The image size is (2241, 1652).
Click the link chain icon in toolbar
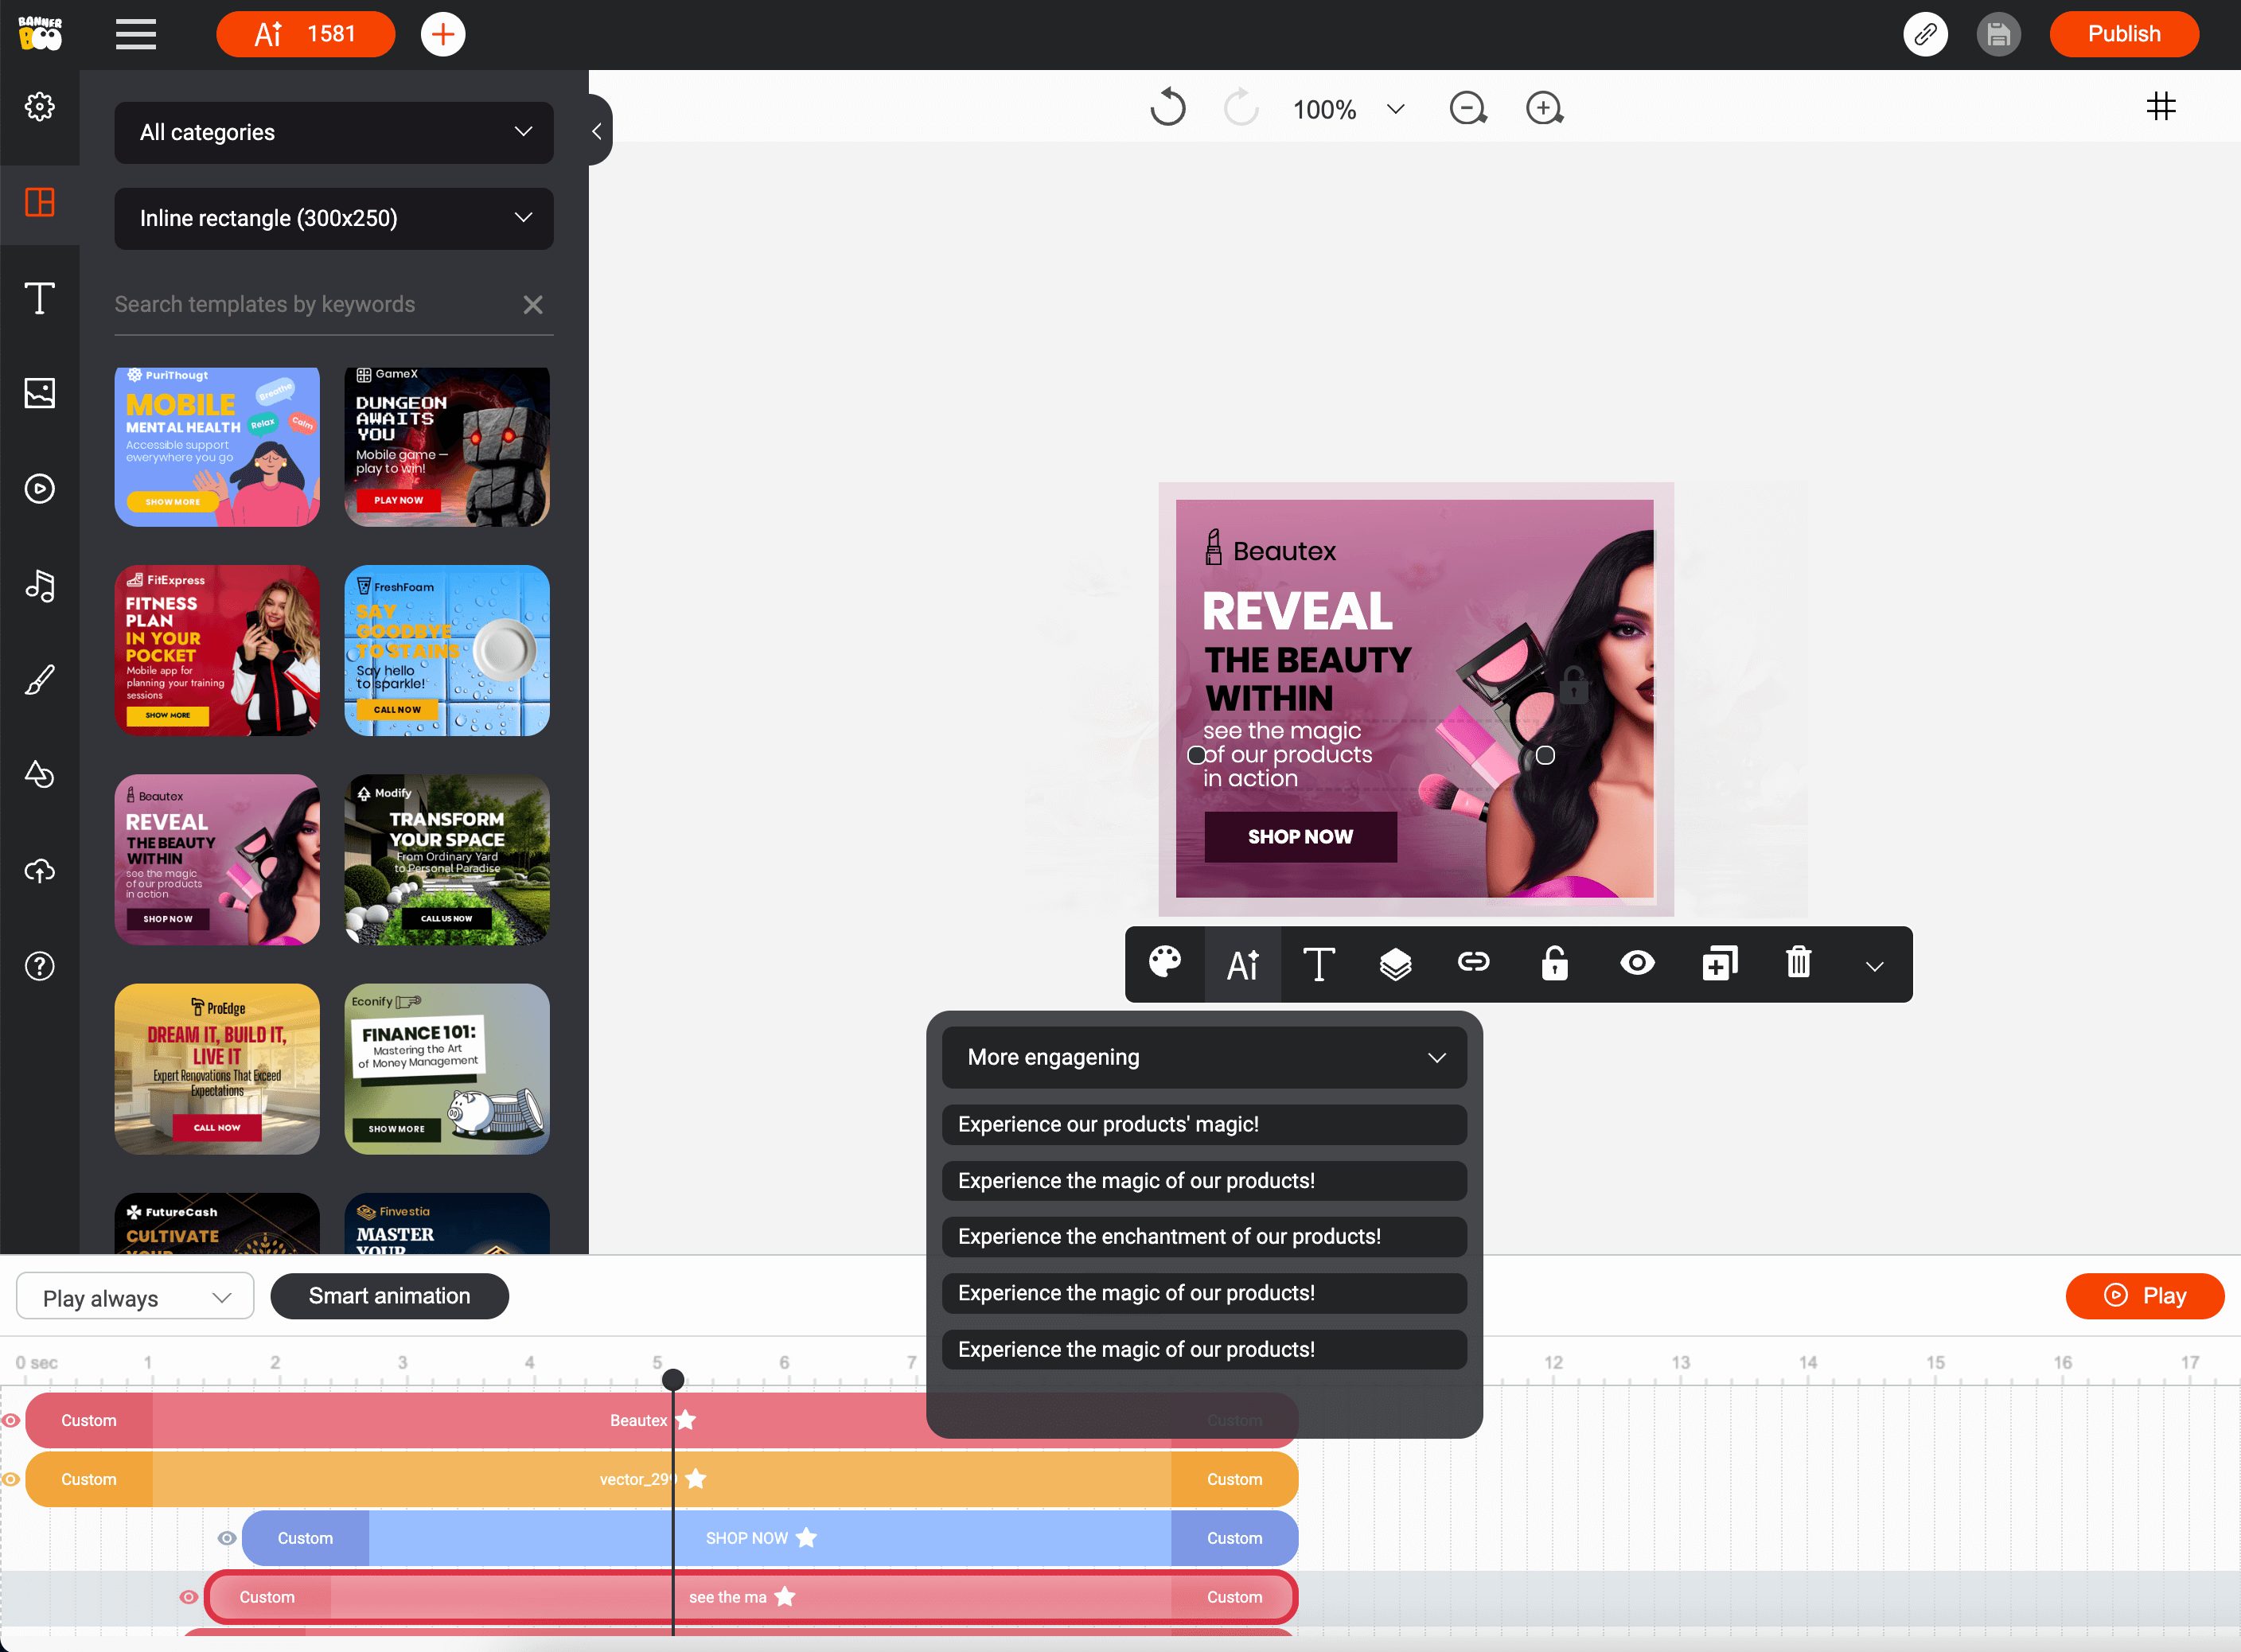(x=1473, y=963)
